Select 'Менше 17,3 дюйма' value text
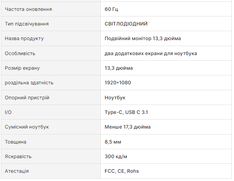Screen dimensions: 234x181 click(128, 127)
